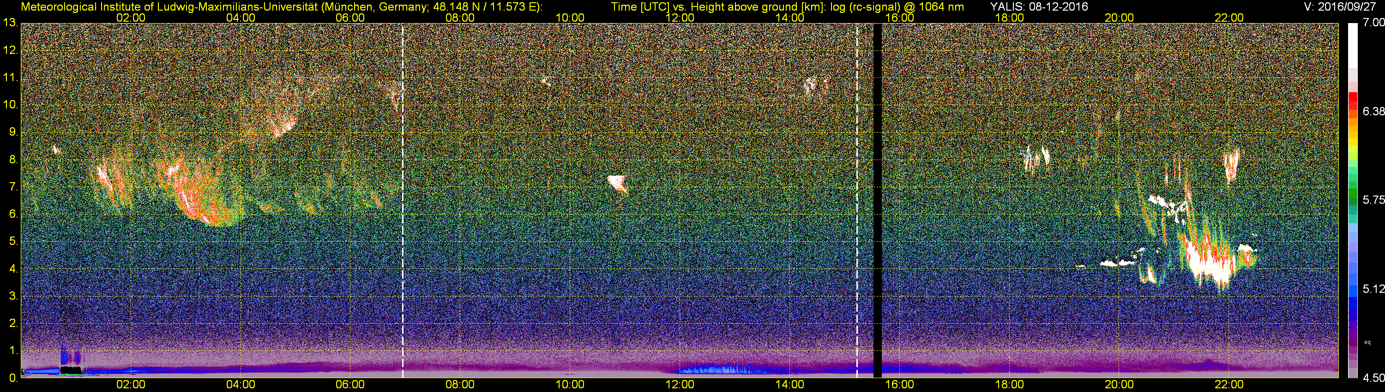
Task: Click the 10:00 label on upper time axis
Action: tap(570, 18)
